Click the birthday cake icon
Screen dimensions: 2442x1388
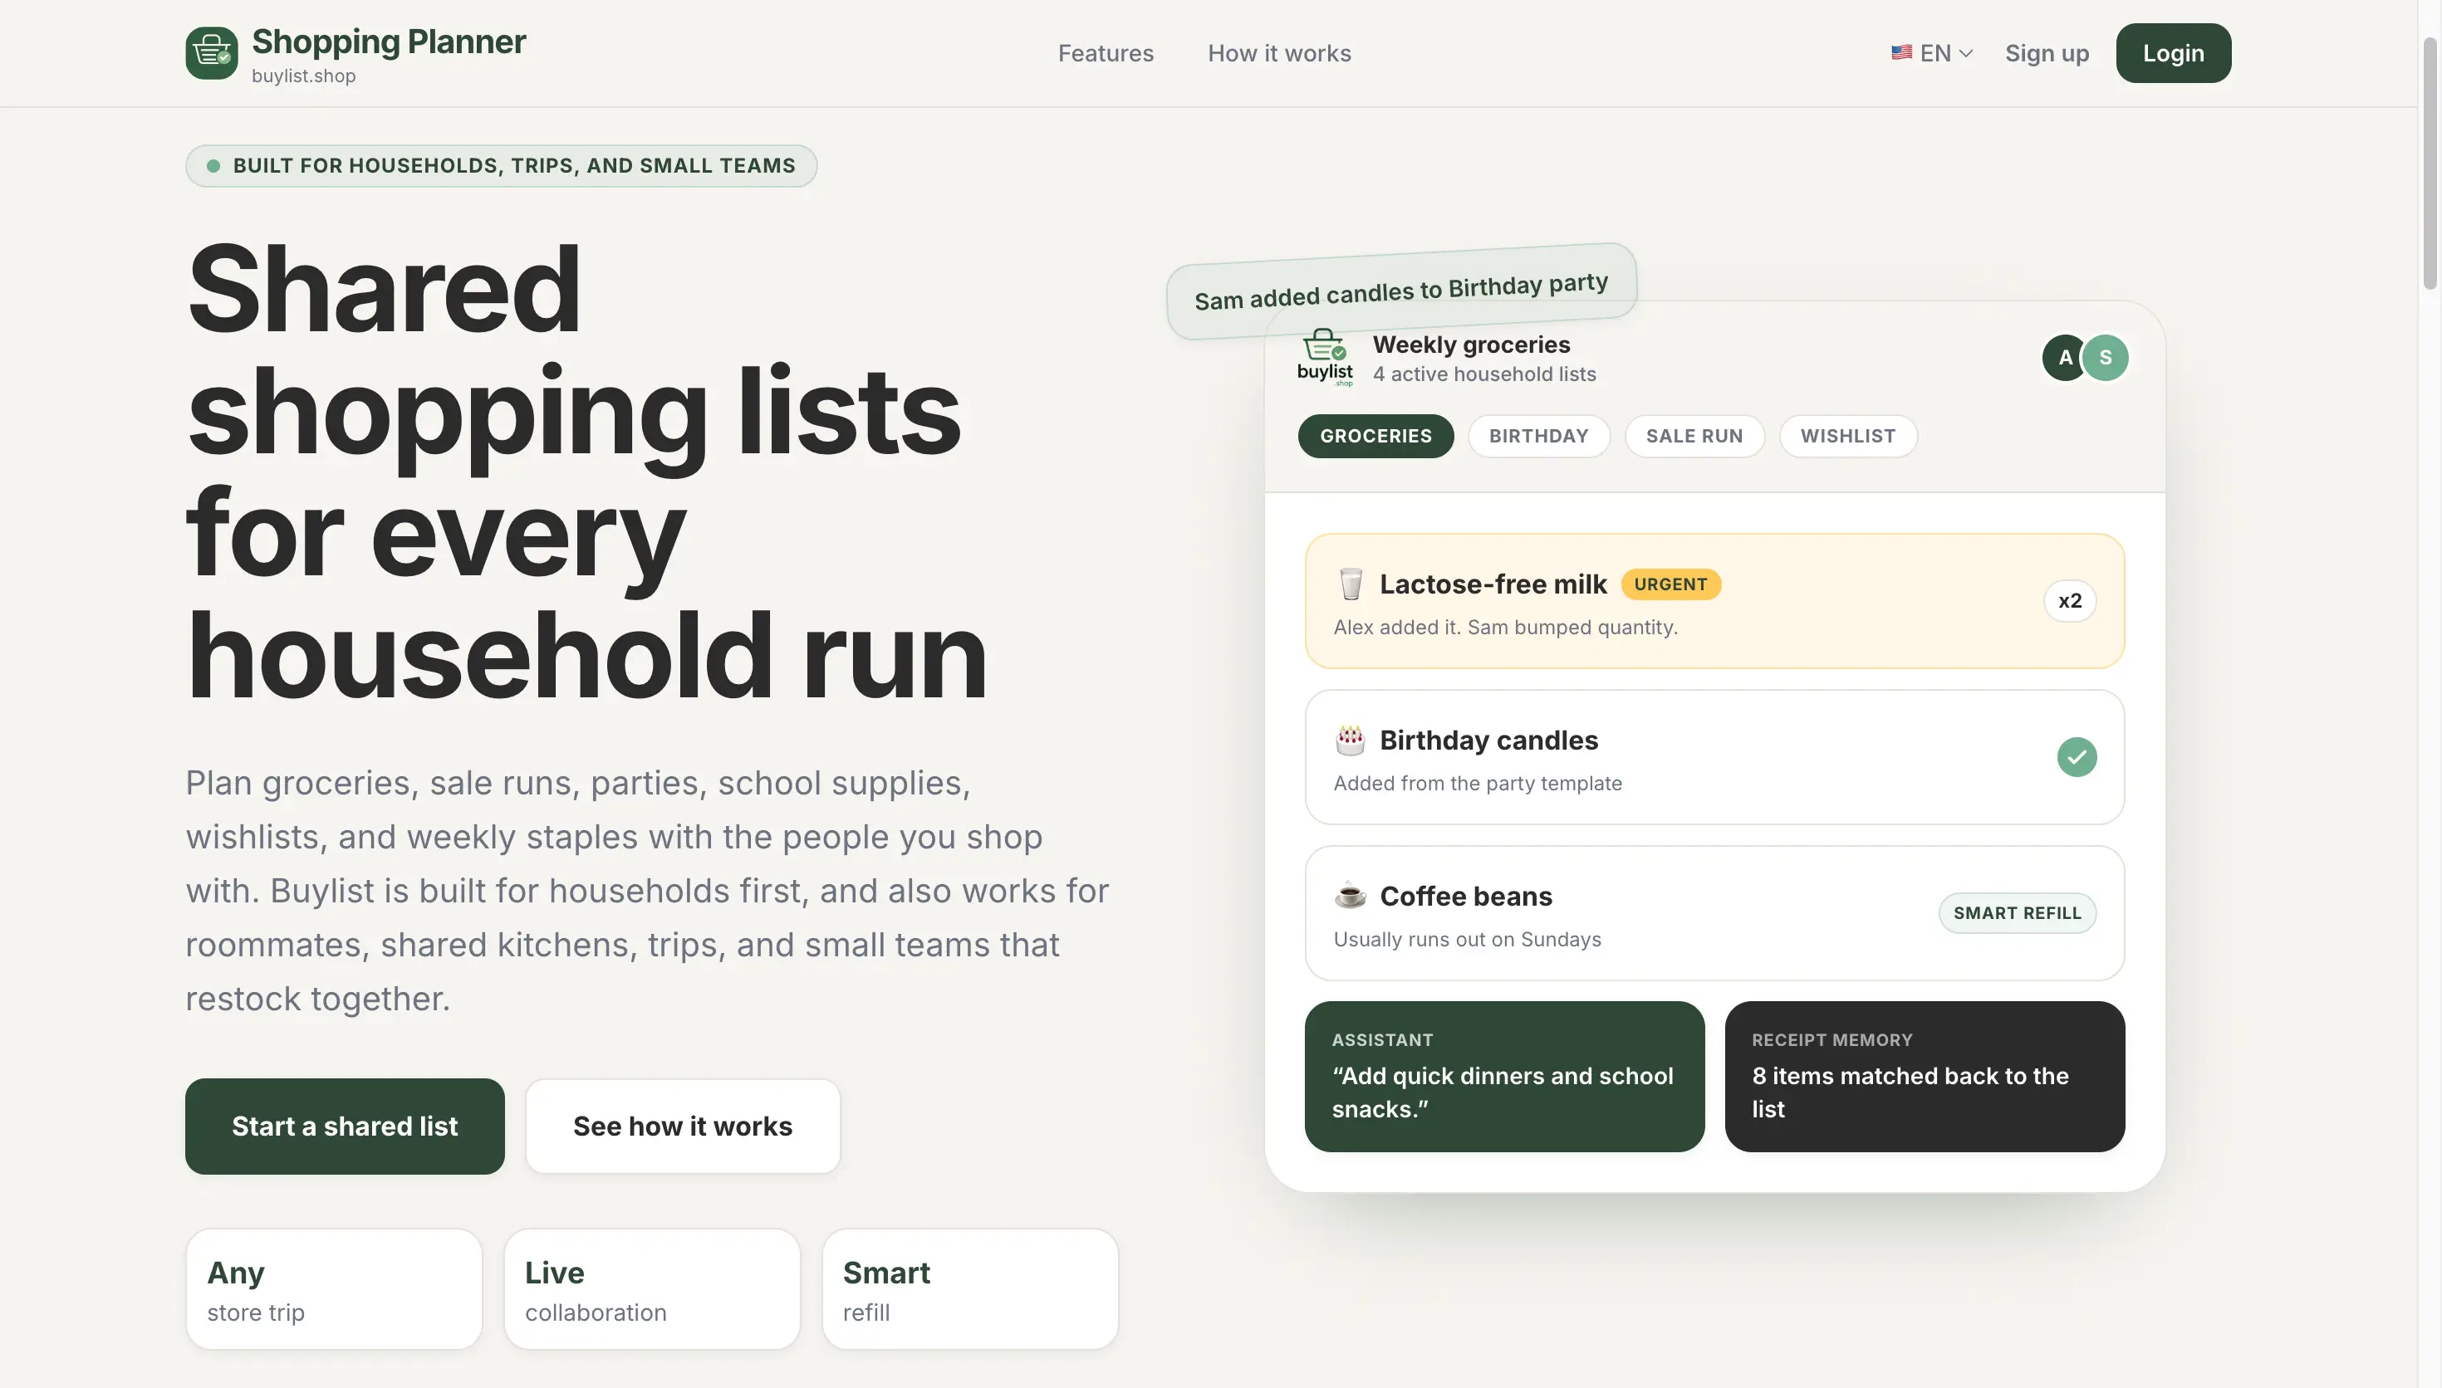1351,740
